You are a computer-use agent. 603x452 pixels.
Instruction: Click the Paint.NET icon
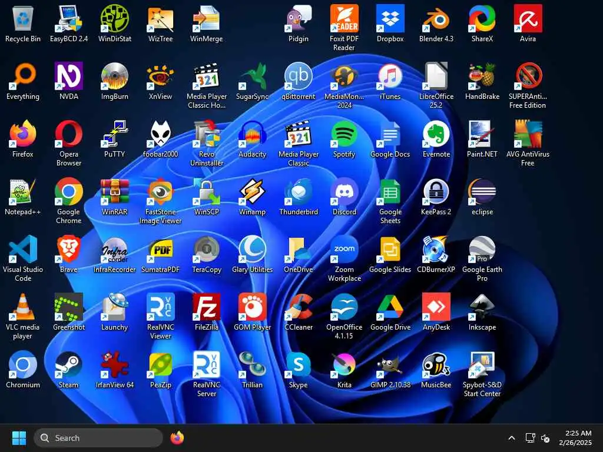482,134
